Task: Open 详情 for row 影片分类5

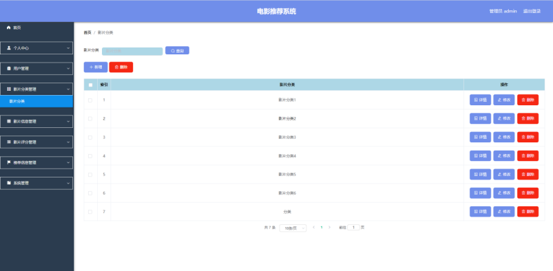Action: pyautogui.click(x=480, y=175)
